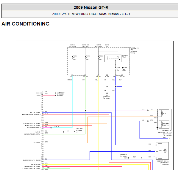
Task: Click the 'IGNITION POWER SUPPLY' pin label
Action: 32,134
